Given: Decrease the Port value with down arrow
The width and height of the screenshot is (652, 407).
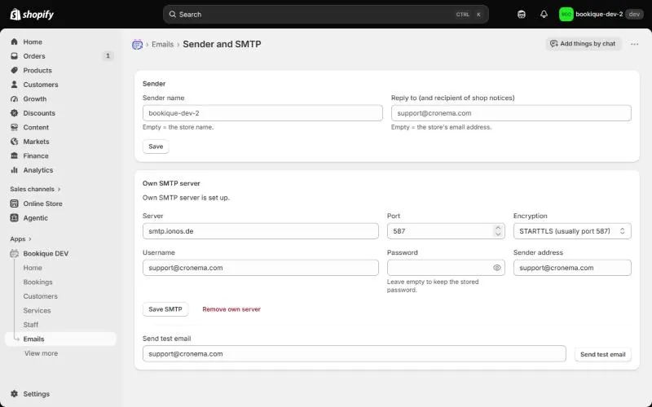Looking at the screenshot, I should coord(498,234).
